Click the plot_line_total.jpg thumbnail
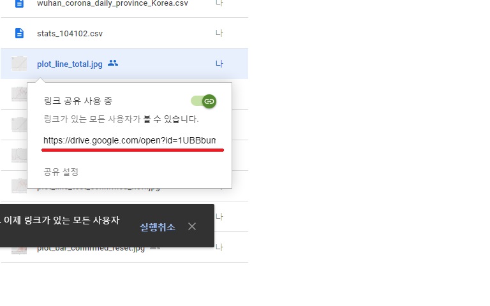Viewport: 490px width, 306px height. click(19, 64)
